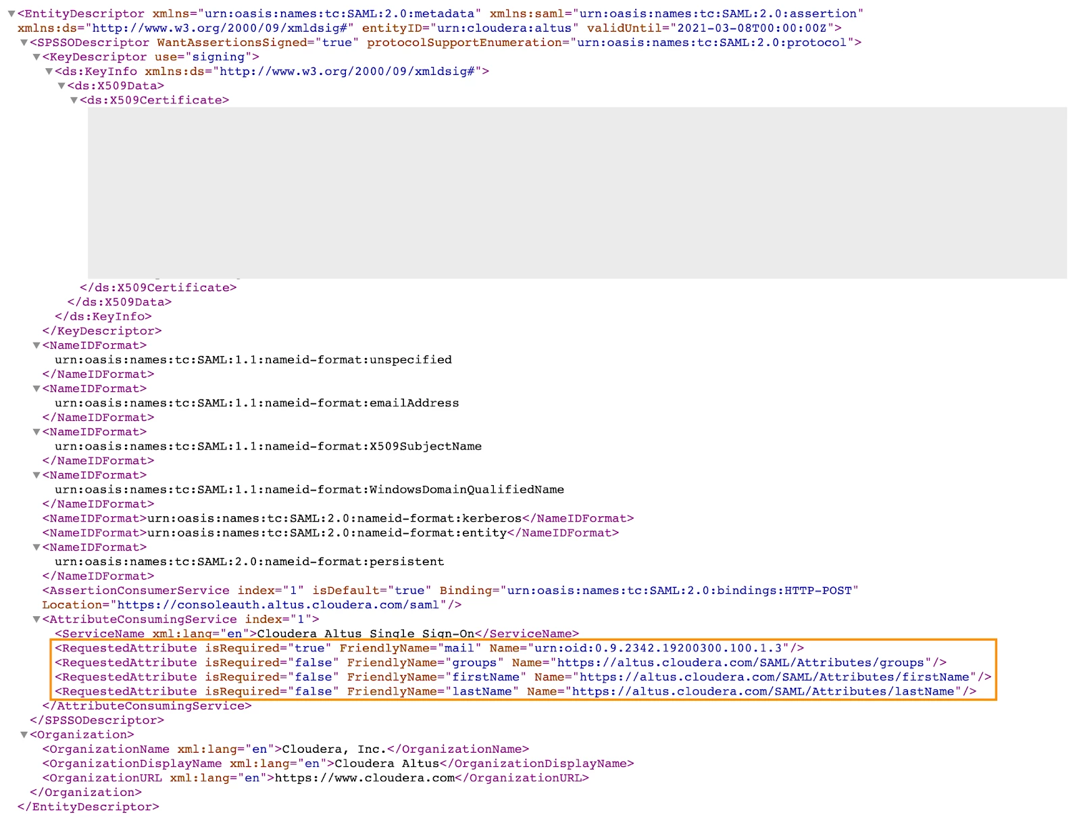Click the "Cloudera Altus" organization display name

[x=387, y=764]
